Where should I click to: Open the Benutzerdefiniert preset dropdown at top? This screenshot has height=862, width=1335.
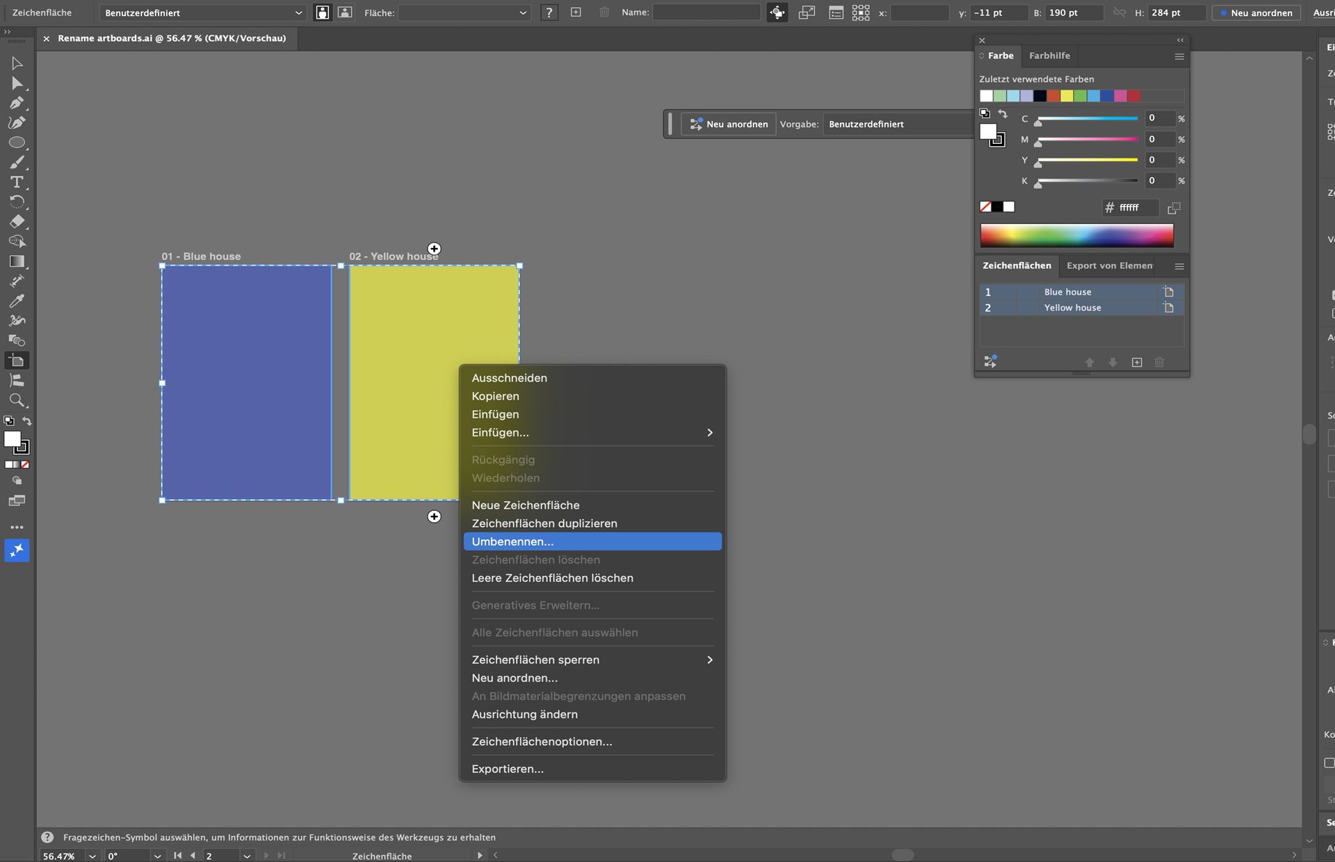(203, 13)
